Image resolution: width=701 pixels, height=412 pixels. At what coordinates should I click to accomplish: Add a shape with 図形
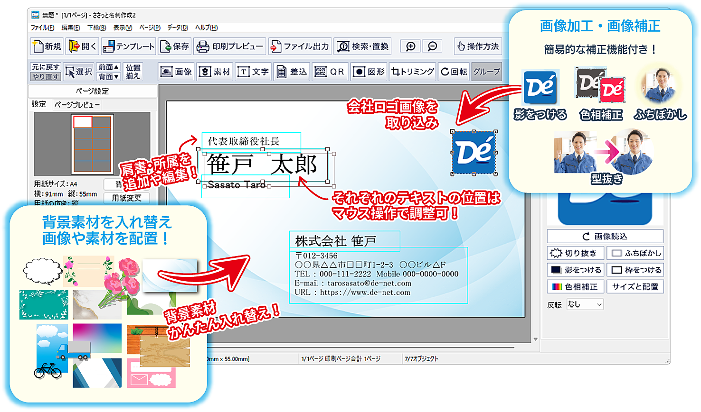coord(369,72)
